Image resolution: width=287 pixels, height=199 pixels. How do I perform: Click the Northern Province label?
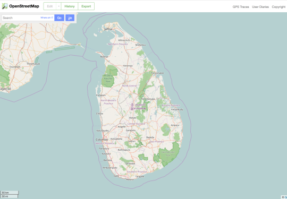(x=118, y=44)
